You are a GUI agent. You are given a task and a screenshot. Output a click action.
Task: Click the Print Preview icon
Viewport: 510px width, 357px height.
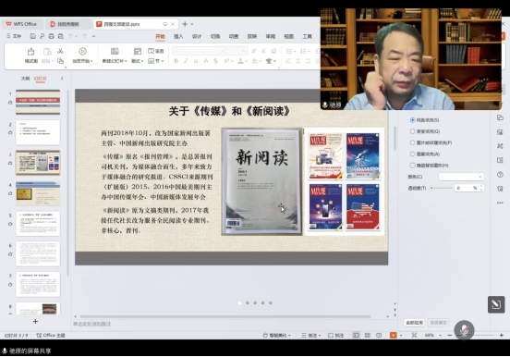(60, 36)
